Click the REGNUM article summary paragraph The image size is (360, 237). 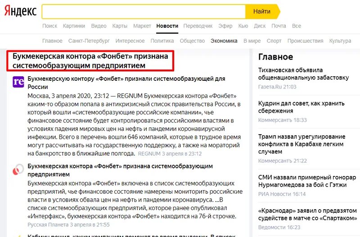[x=134, y=125]
